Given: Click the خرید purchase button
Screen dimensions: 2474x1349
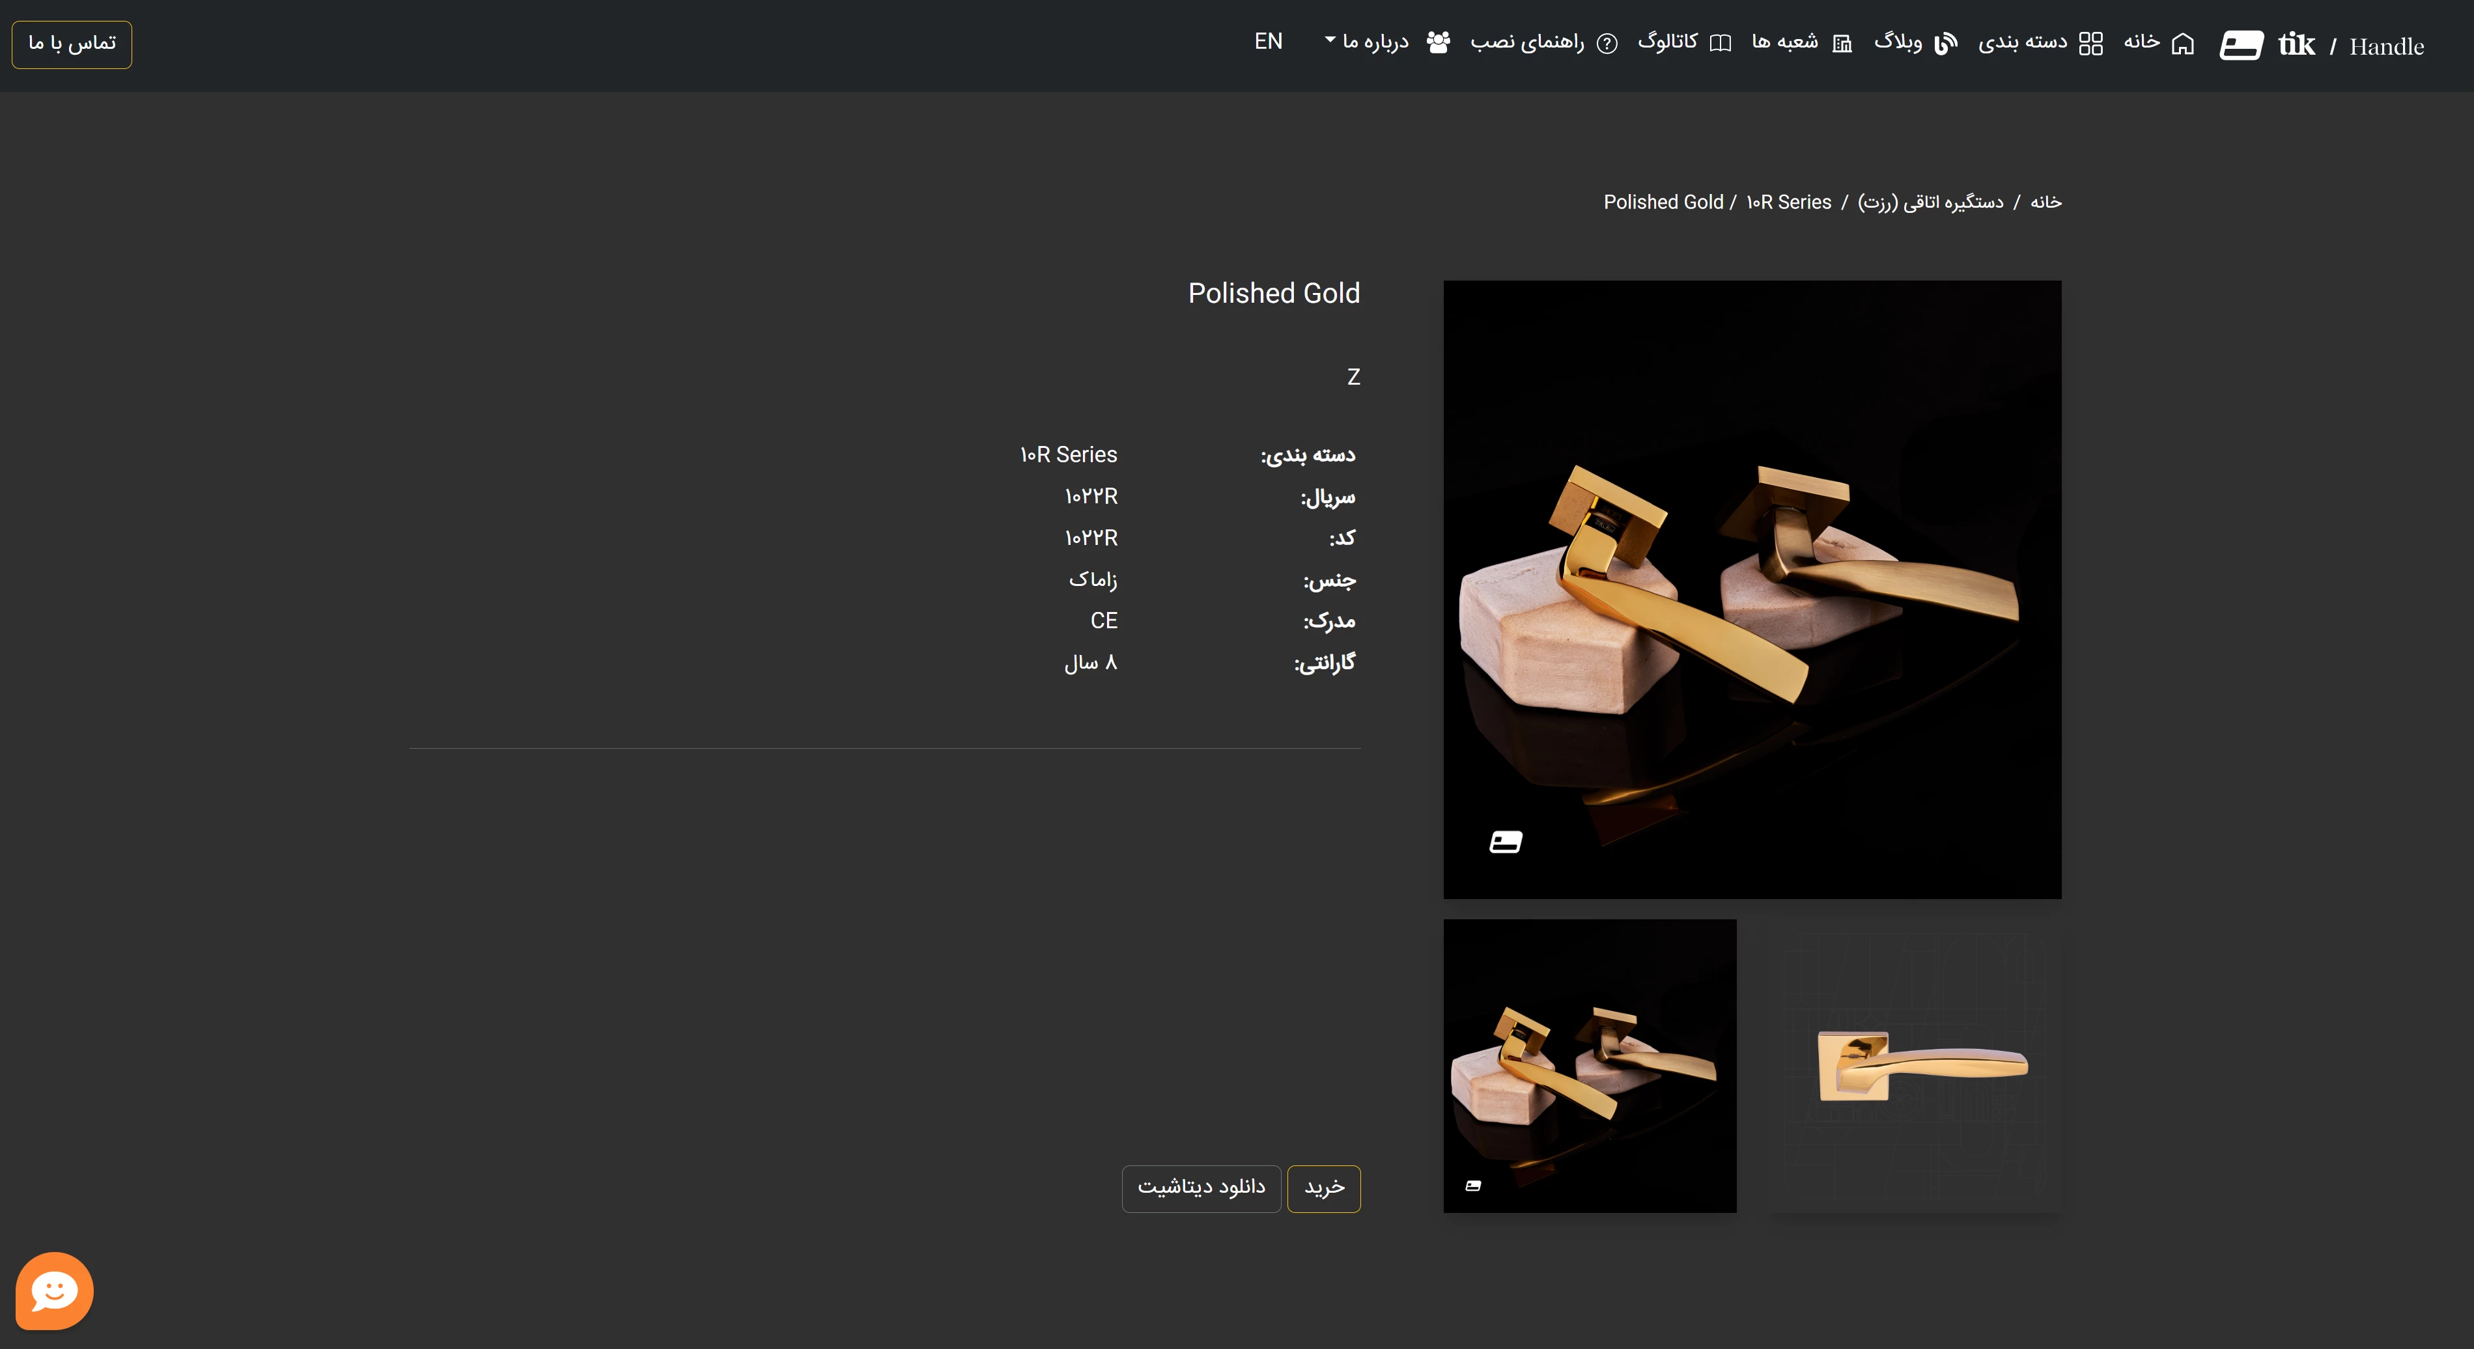Looking at the screenshot, I should [1323, 1189].
